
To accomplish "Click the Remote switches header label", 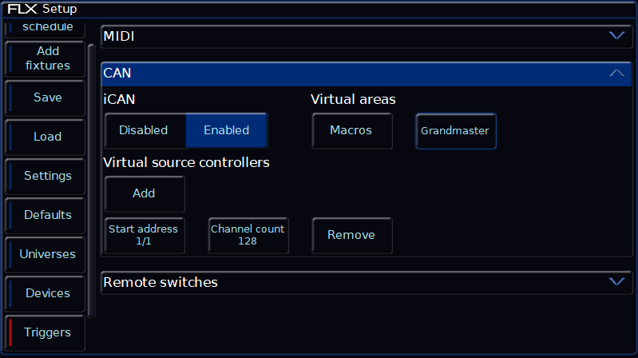I will tap(160, 282).
